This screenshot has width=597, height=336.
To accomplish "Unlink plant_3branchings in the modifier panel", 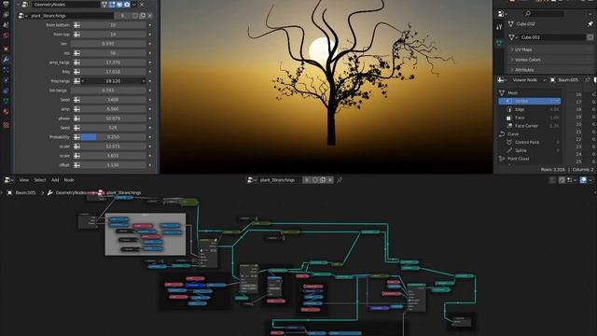I will tap(149, 16).
